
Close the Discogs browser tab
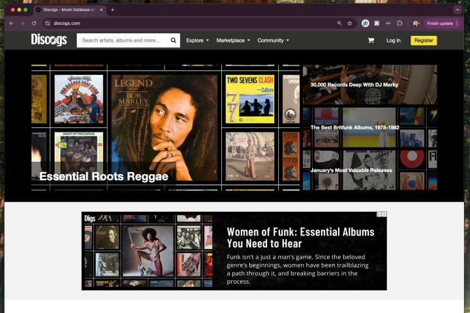[x=101, y=10]
